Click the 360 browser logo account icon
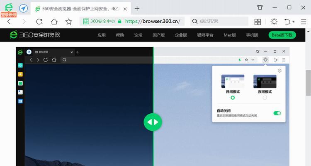 (x=9, y=8)
